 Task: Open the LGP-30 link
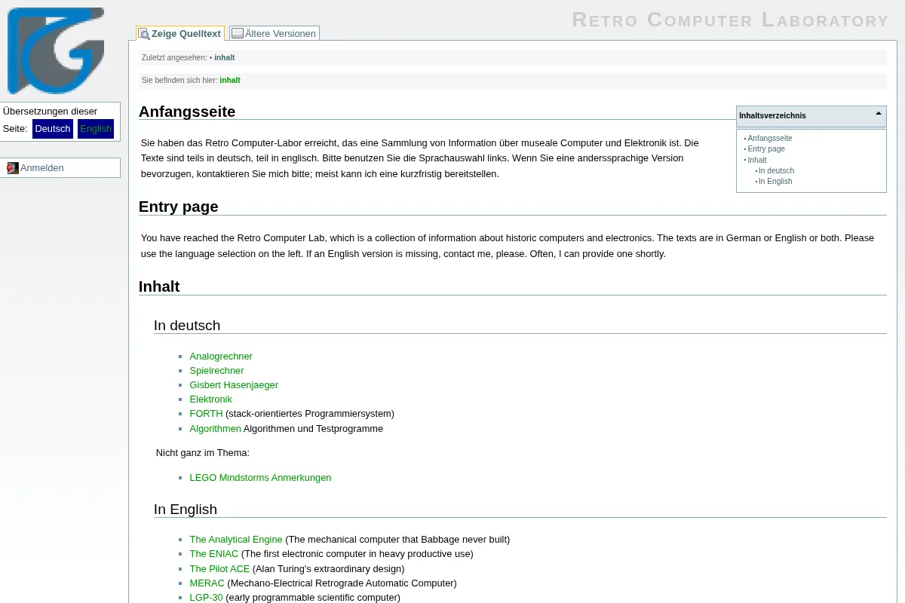tap(206, 598)
